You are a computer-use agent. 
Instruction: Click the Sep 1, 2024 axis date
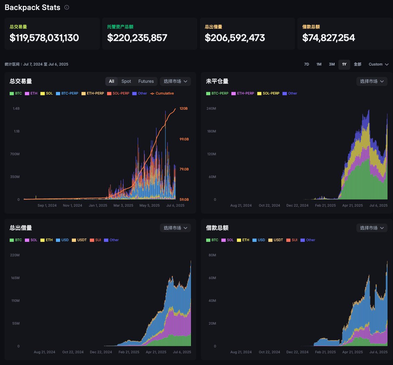coord(47,206)
